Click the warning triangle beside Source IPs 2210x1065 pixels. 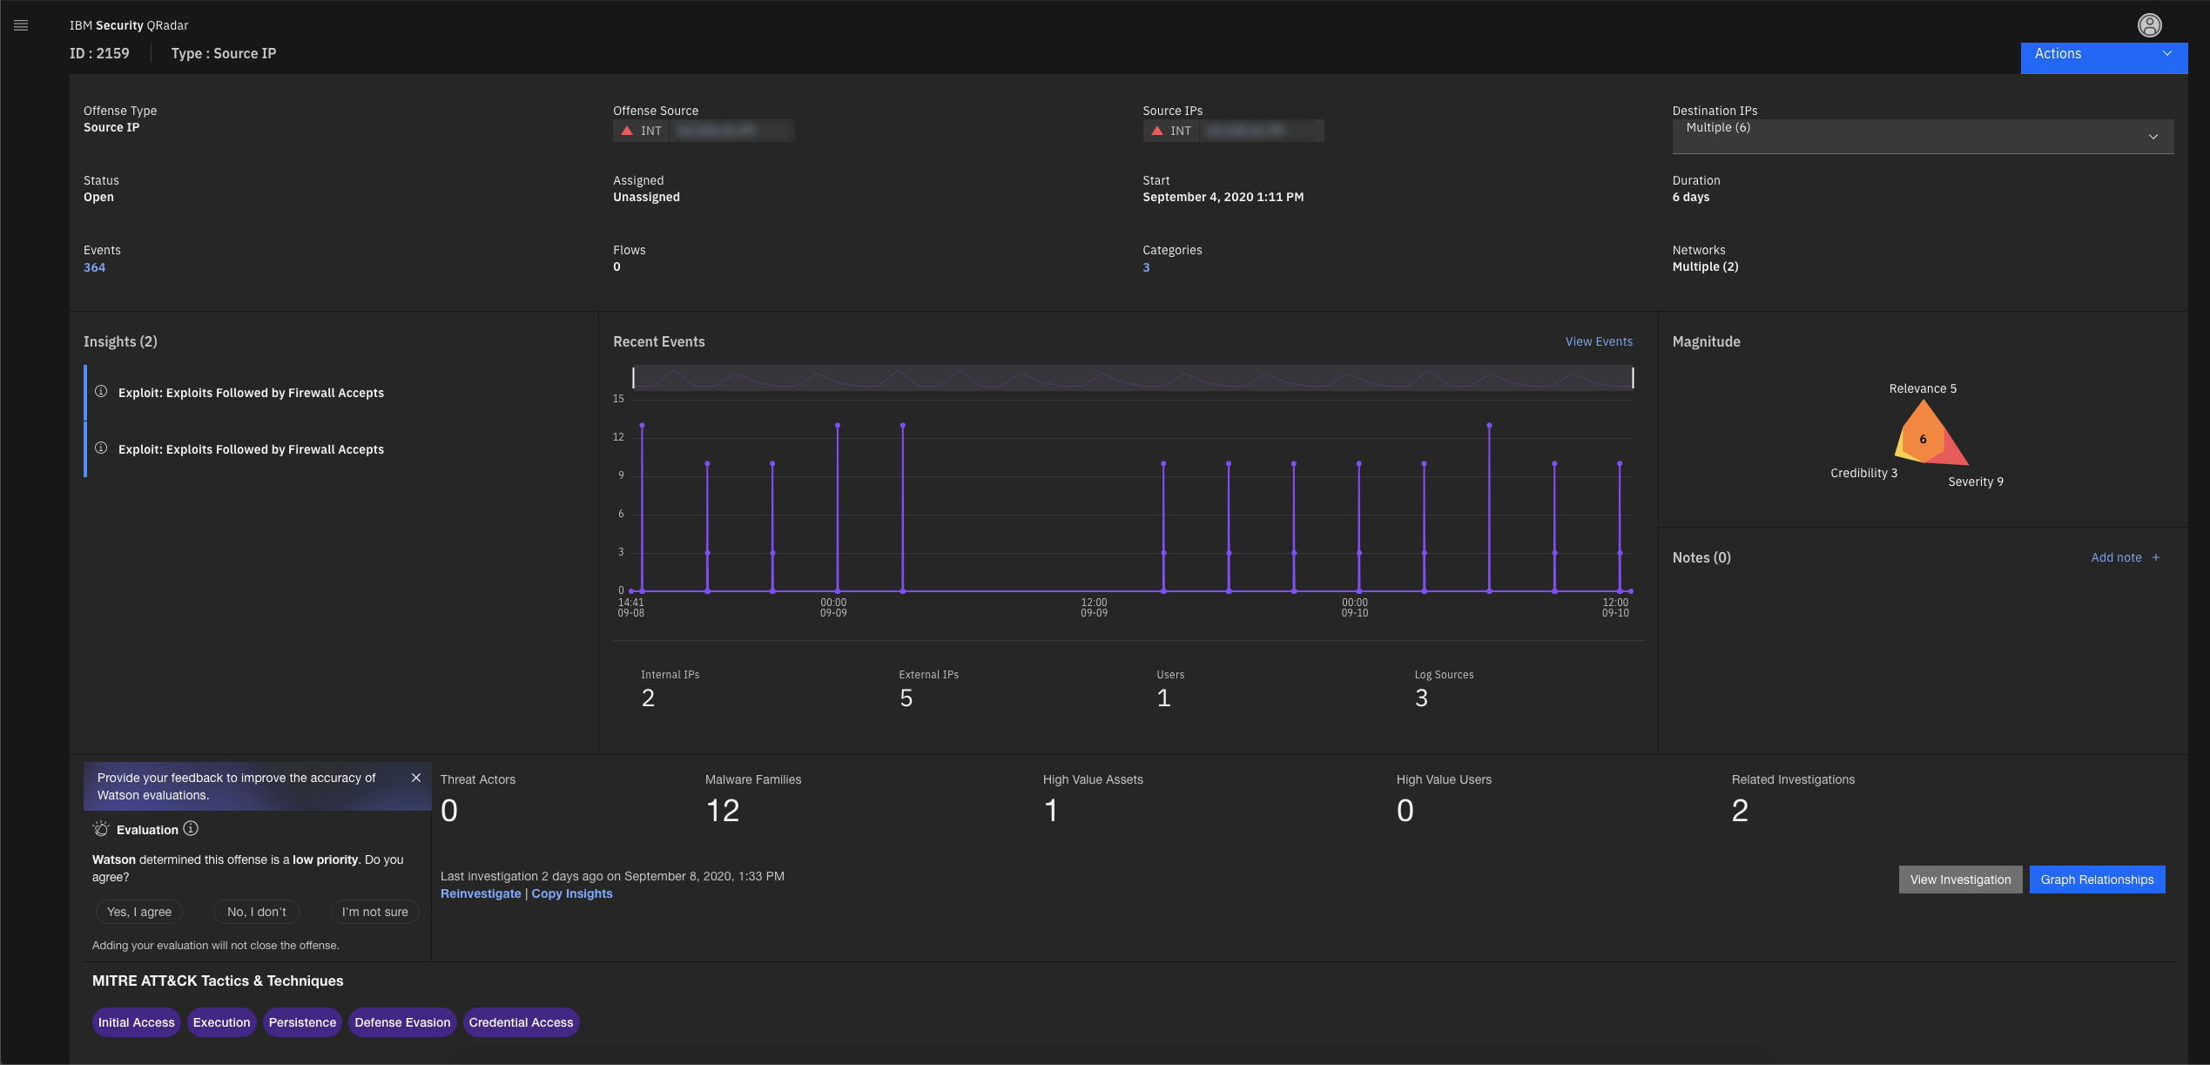[x=1157, y=130]
